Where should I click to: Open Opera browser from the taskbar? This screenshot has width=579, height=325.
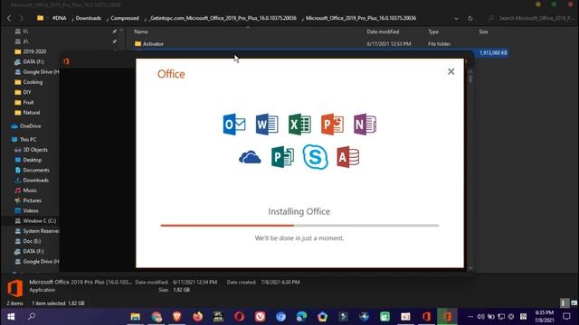239,317
